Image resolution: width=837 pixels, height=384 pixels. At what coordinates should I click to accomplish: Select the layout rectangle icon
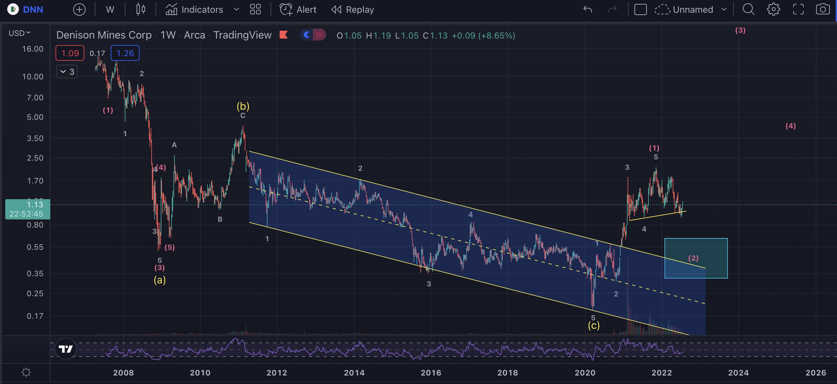click(x=640, y=9)
